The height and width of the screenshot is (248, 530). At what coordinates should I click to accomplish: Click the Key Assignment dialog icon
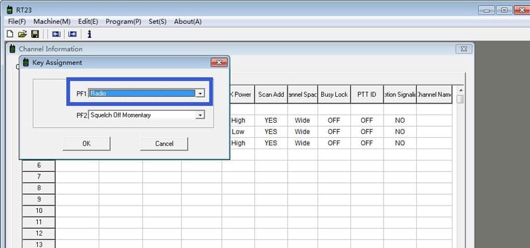point(26,62)
